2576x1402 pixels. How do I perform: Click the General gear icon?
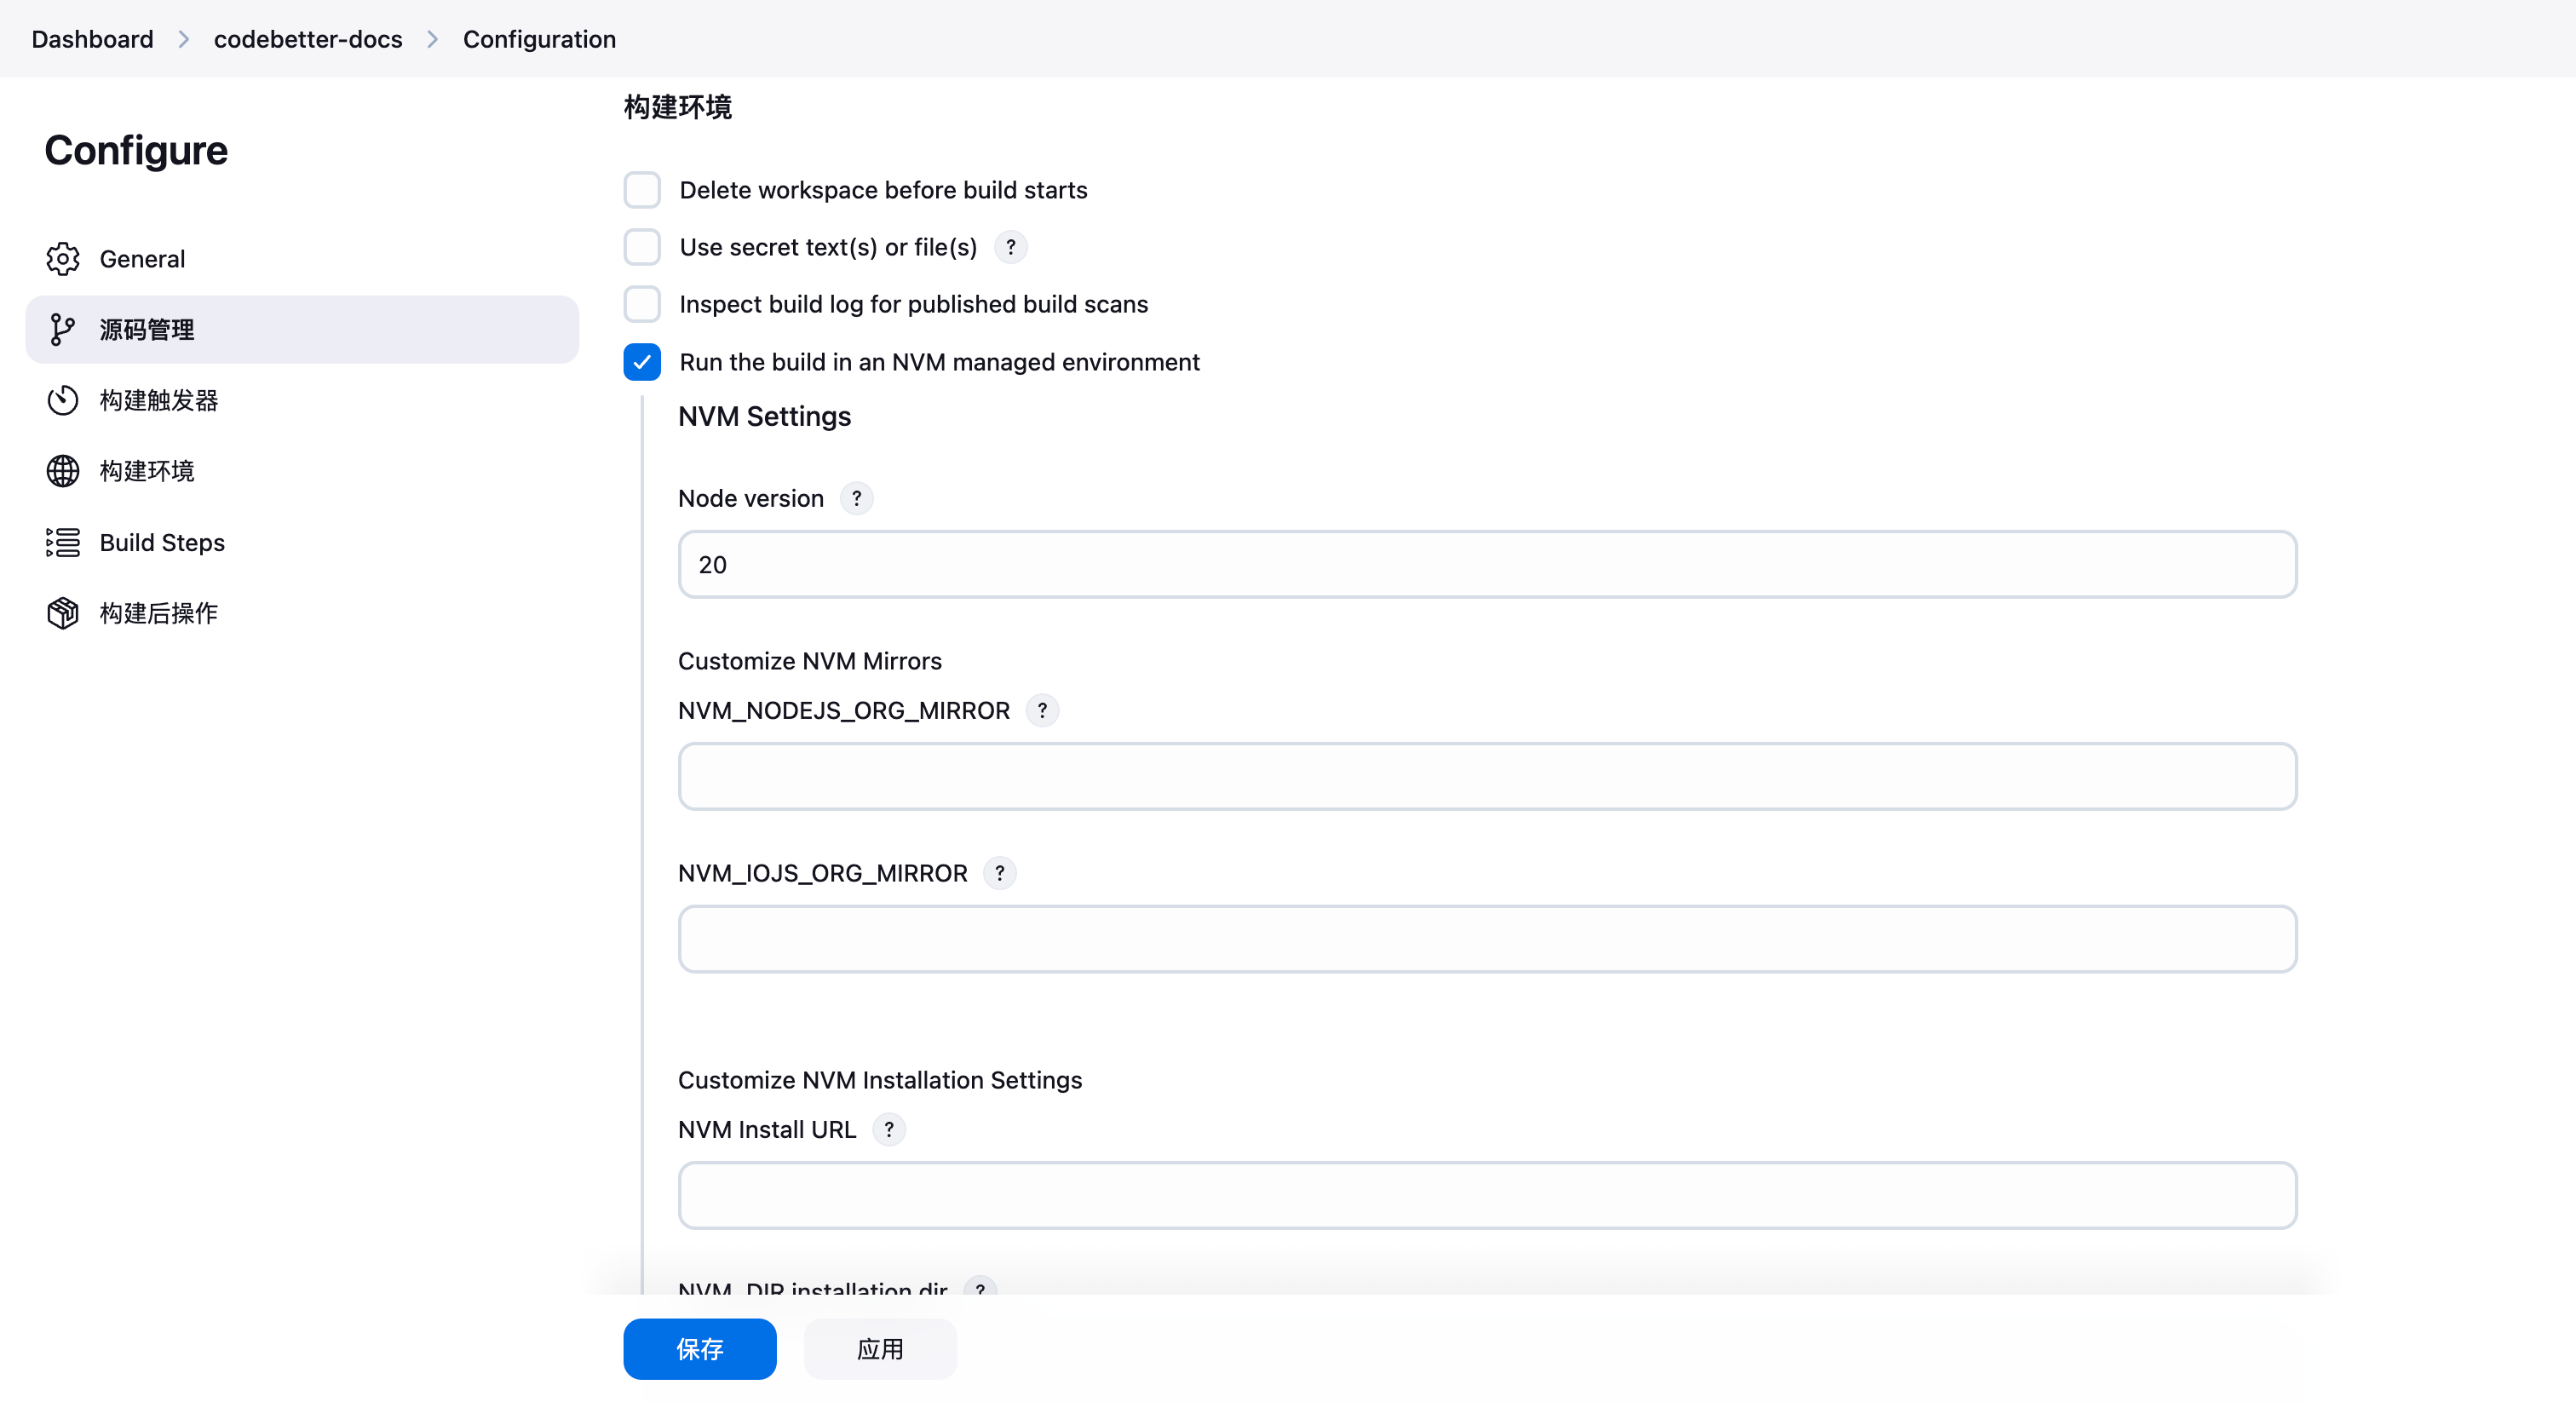click(x=62, y=259)
